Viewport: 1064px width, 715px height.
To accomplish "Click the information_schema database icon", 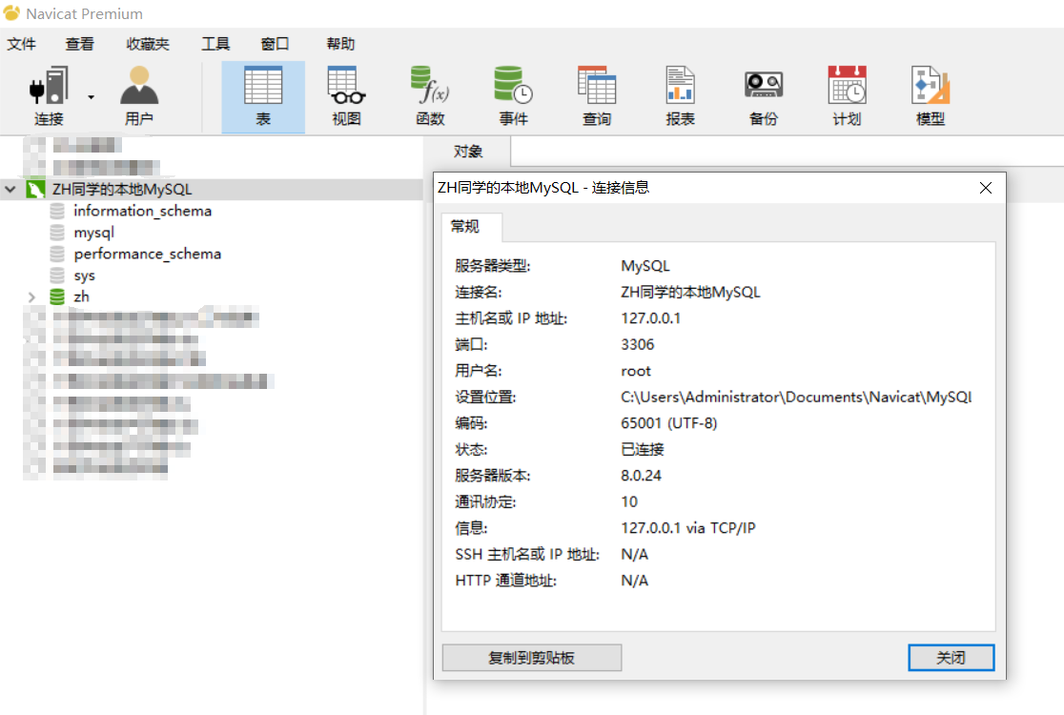I will click(x=57, y=211).
